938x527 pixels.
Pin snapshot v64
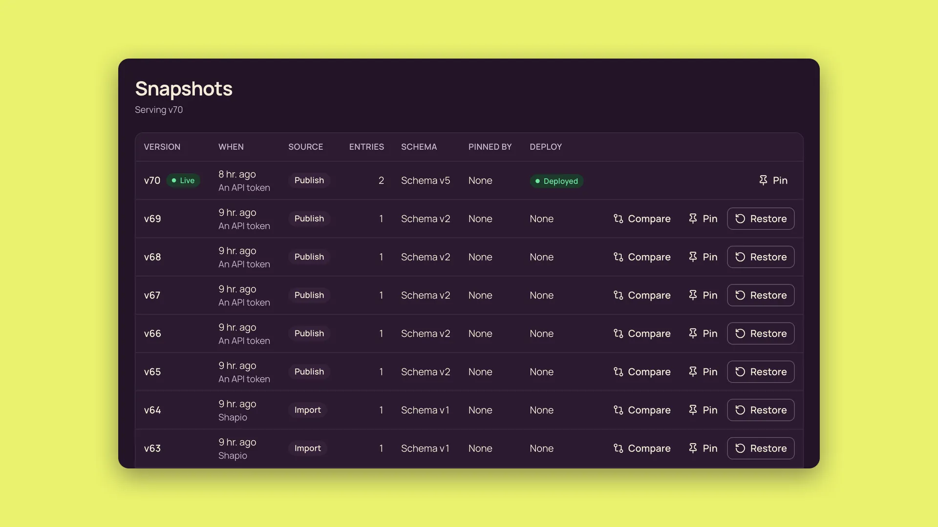pos(703,410)
